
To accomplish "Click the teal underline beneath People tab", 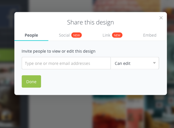I will [31, 40].
